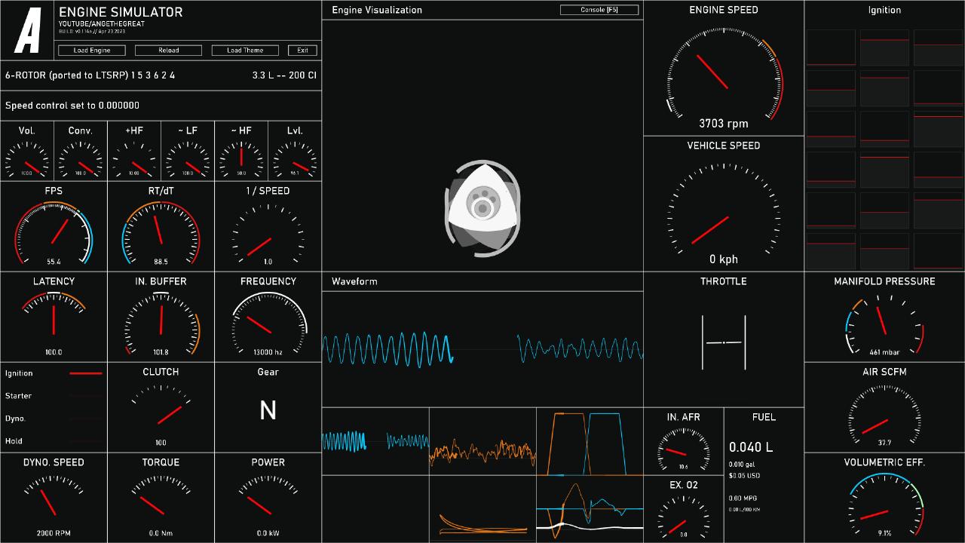Select the Clutch gauge dial
This screenshot has height=543, width=965.
pyautogui.click(x=161, y=411)
